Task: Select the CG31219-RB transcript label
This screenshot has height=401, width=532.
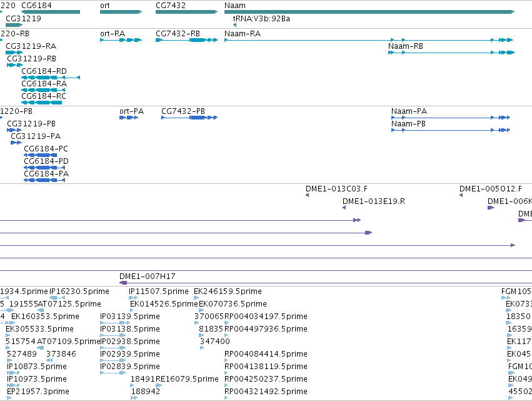Action: (x=31, y=59)
